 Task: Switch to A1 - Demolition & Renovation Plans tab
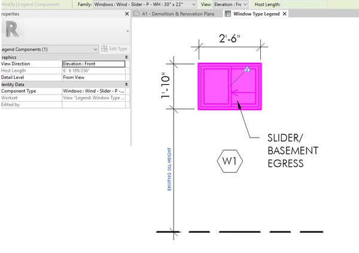[x=178, y=14]
